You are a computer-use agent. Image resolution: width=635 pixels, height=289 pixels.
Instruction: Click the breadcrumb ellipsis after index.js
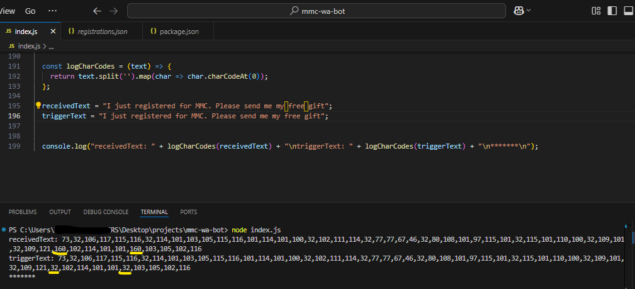[51, 47]
